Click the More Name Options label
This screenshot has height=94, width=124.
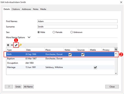tap(15, 37)
